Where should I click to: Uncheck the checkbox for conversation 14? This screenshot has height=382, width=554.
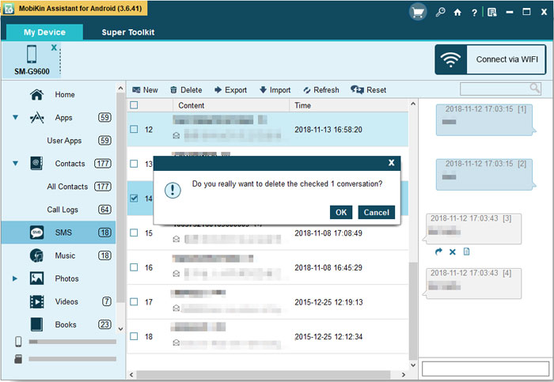coord(134,199)
